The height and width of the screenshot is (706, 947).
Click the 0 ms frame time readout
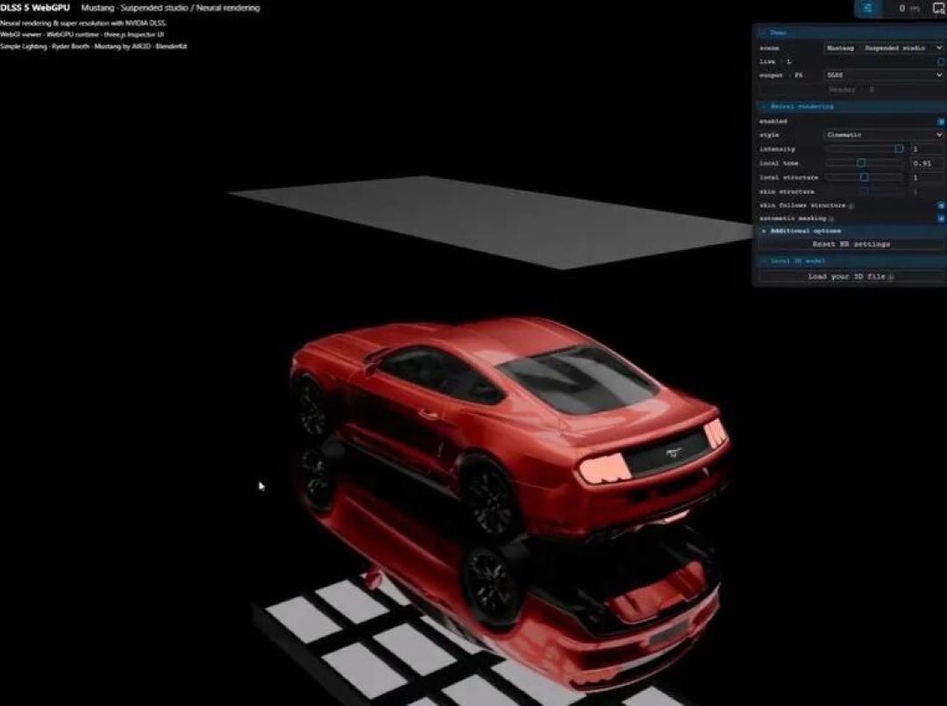click(x=909, y=9)
